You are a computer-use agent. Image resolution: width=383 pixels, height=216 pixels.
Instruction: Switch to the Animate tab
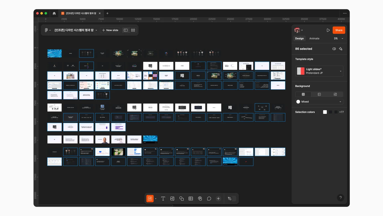click(314, 38)
